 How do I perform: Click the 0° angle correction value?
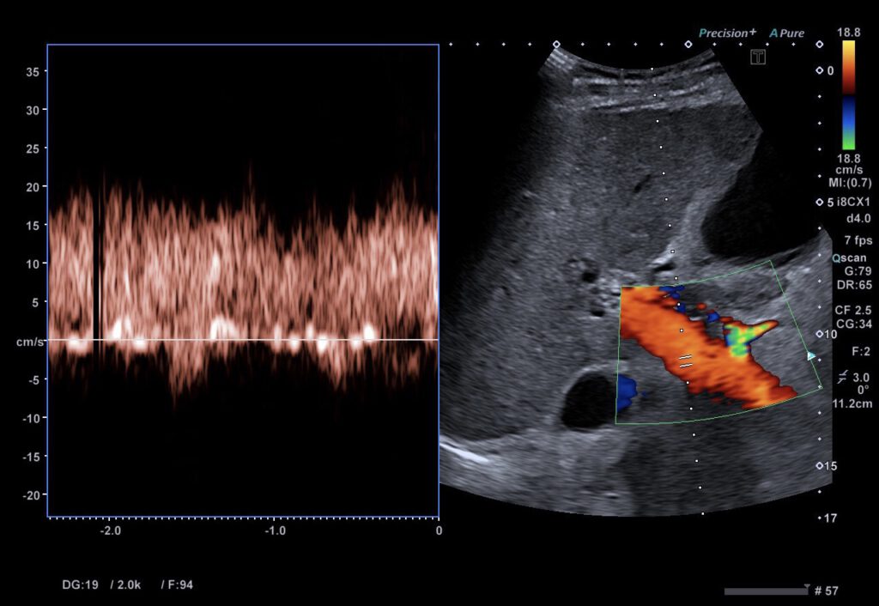(862, 391)
